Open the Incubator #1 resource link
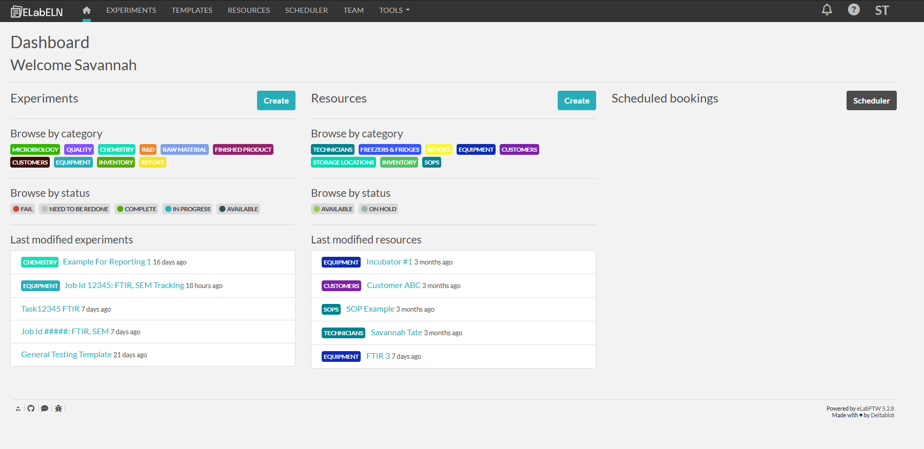 coord(389,262)
